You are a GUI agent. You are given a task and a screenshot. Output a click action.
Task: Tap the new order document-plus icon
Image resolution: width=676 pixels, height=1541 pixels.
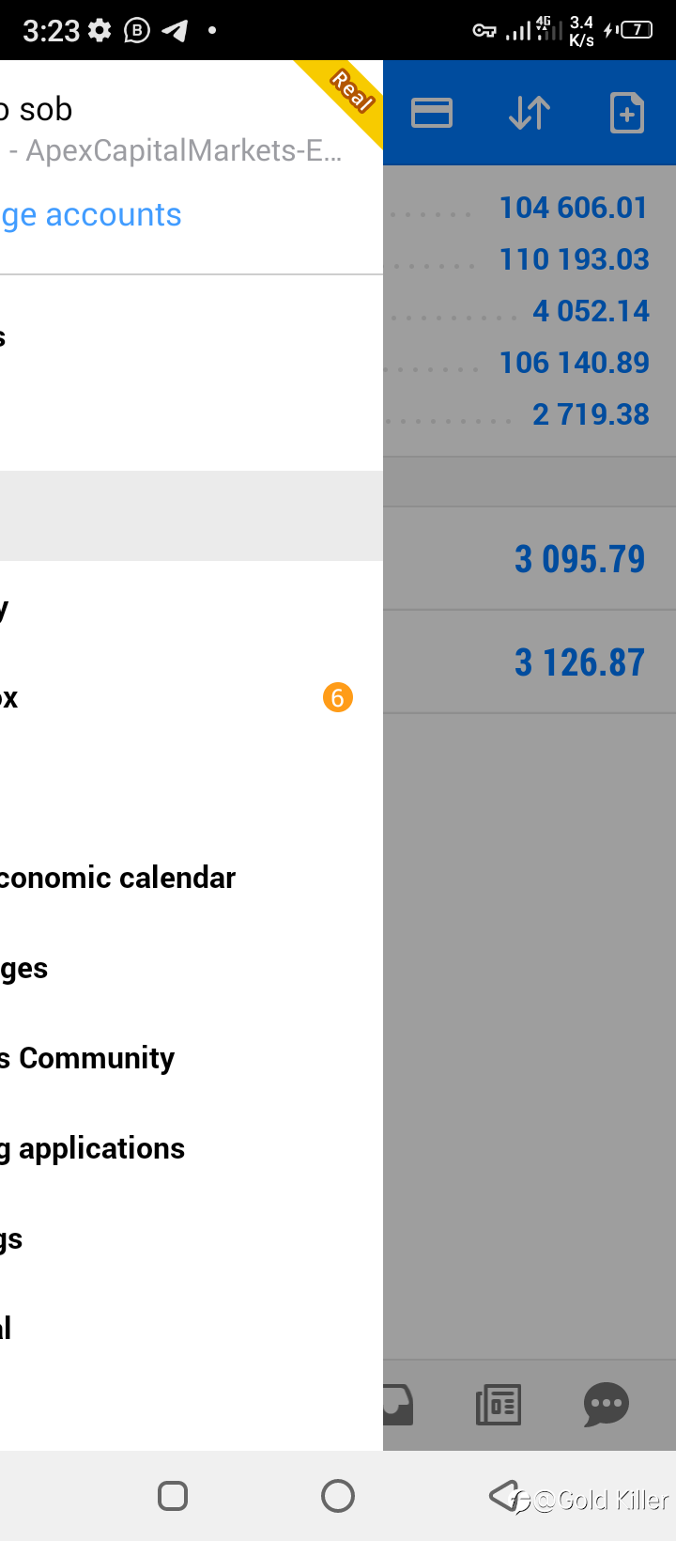[627, 114]
